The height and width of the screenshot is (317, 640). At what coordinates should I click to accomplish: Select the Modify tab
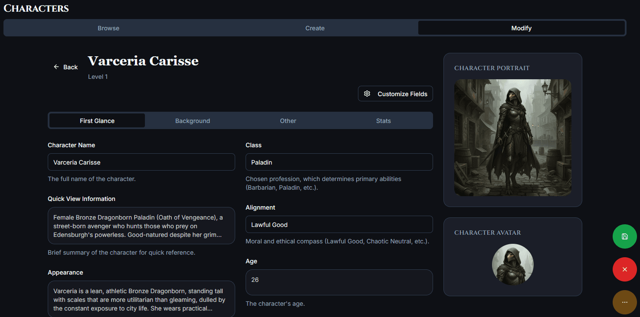click(x=521, y=28)
